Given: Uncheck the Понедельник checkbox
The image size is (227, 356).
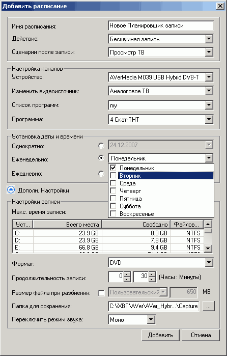Looking at the screenshot, I should click(113, 168).
